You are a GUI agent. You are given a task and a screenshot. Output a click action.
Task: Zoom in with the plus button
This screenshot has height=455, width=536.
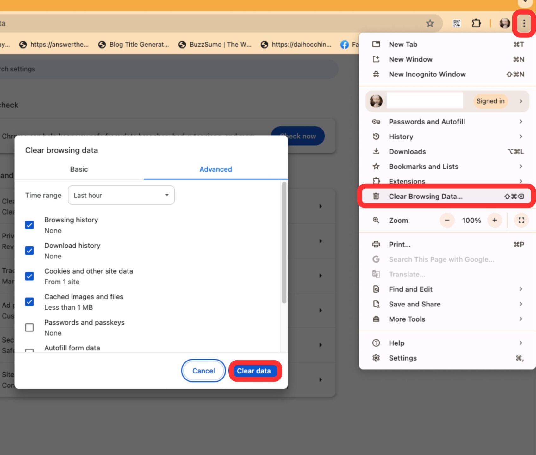[x=495, y=220]
